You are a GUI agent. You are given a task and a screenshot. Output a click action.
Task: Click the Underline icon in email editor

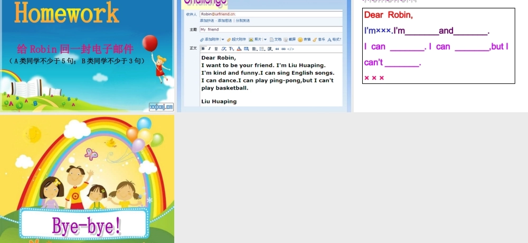216,48
